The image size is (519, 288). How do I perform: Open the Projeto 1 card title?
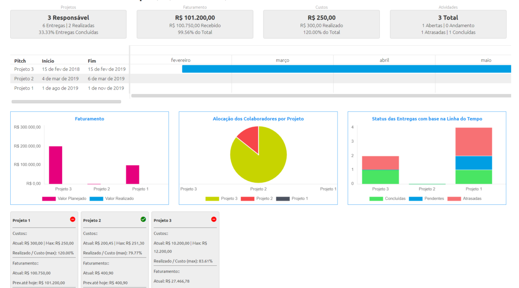21,221
